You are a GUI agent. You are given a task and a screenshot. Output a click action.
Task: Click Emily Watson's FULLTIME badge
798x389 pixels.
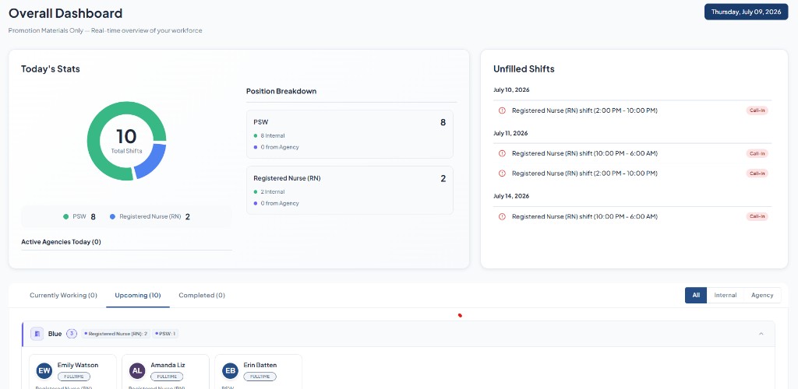(x=74, y=377)
